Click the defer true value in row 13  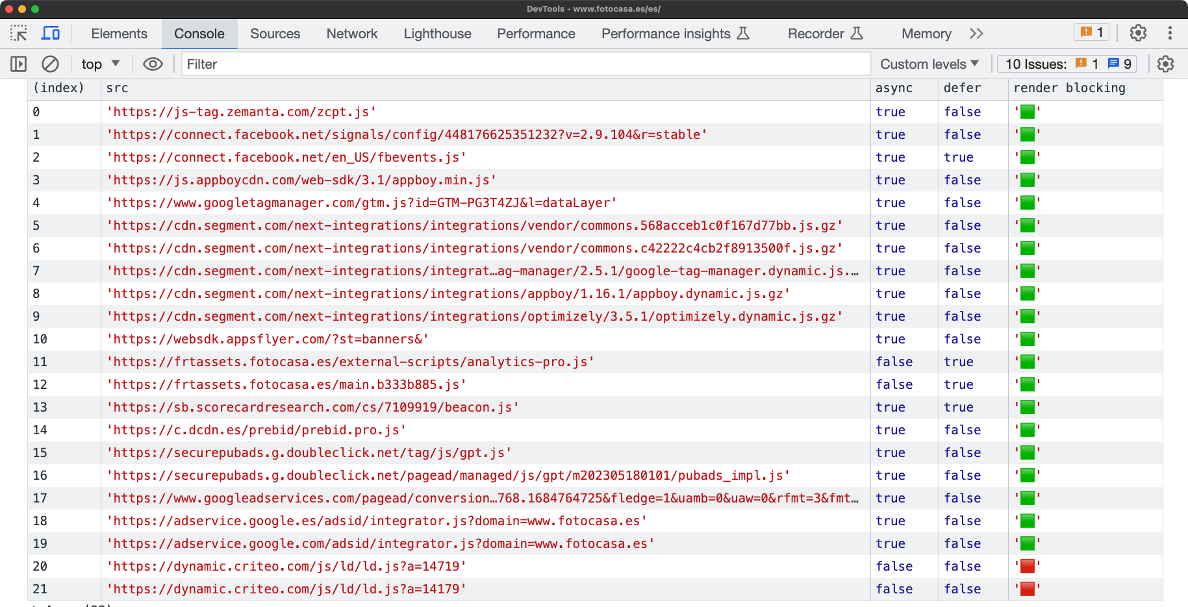point(958,407)
